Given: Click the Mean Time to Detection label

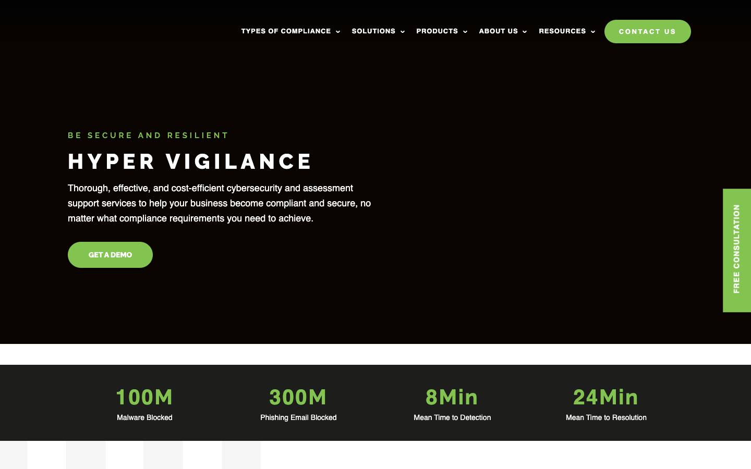Looking at the screenshot, I should (x=452, y=417).
